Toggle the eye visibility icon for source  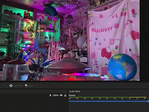tap(61, 95)
